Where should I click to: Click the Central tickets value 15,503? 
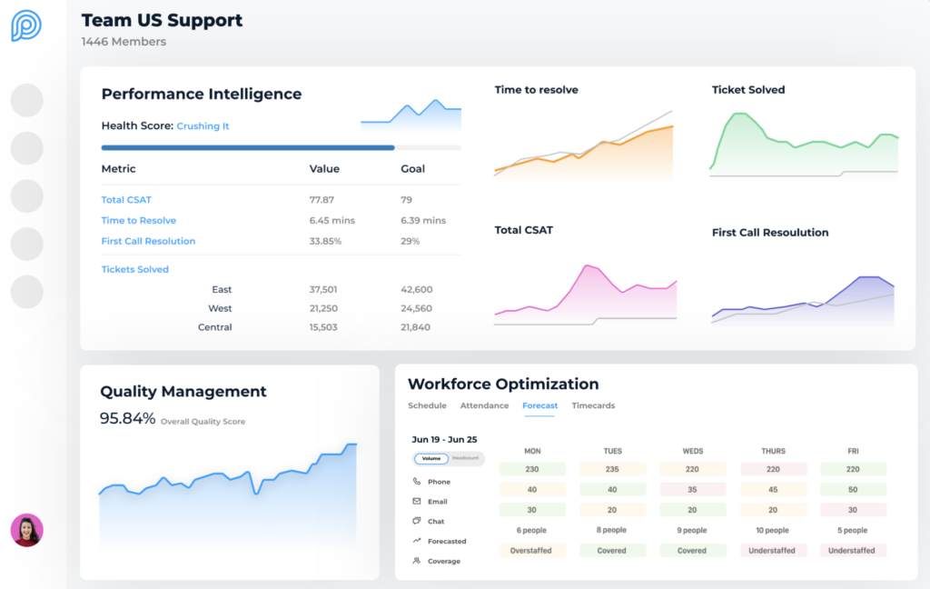(323, 327)
